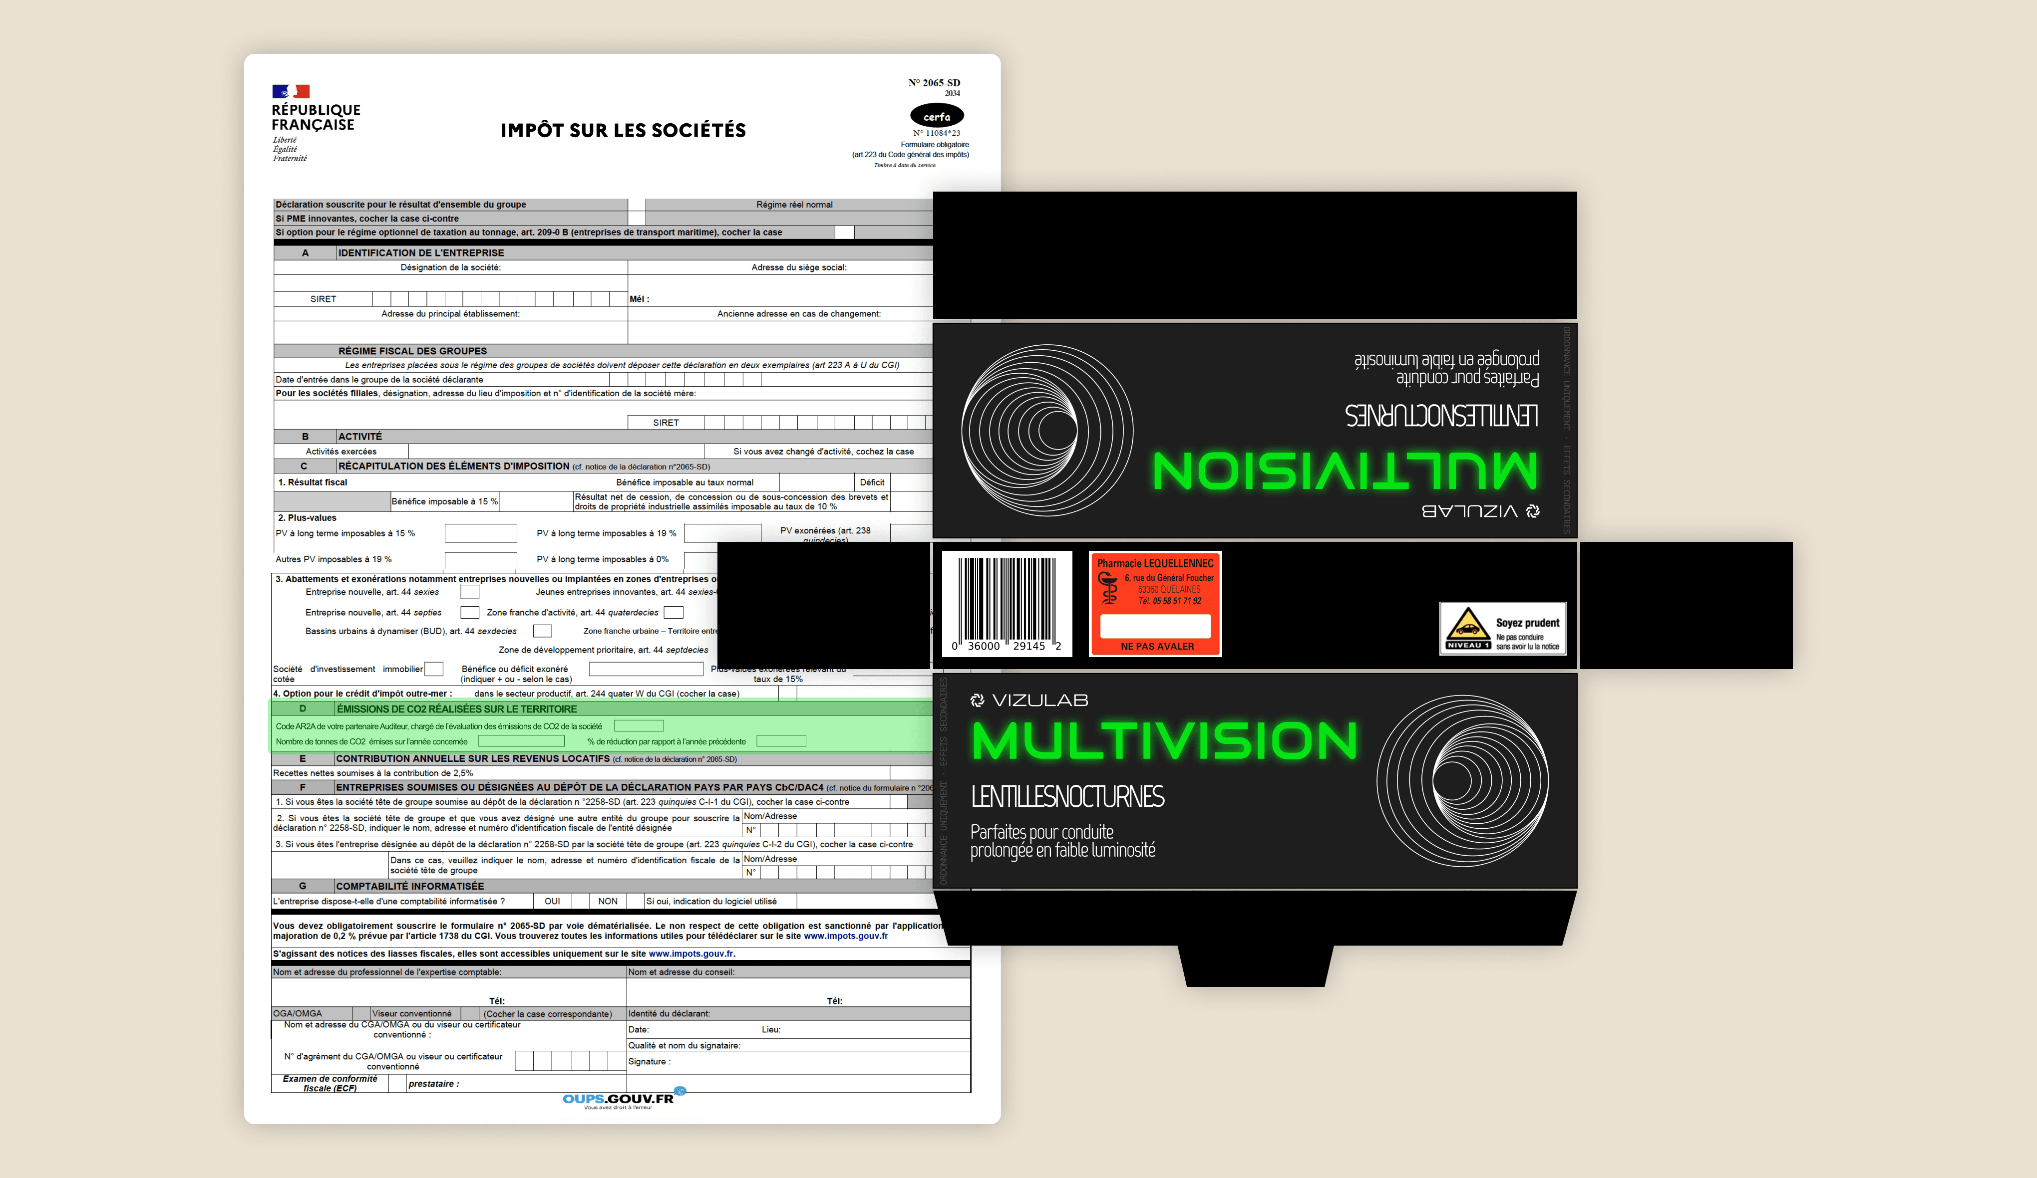
Task: Click the pharmacy snake-and-cup caduceus icon
Action: 1108,589
